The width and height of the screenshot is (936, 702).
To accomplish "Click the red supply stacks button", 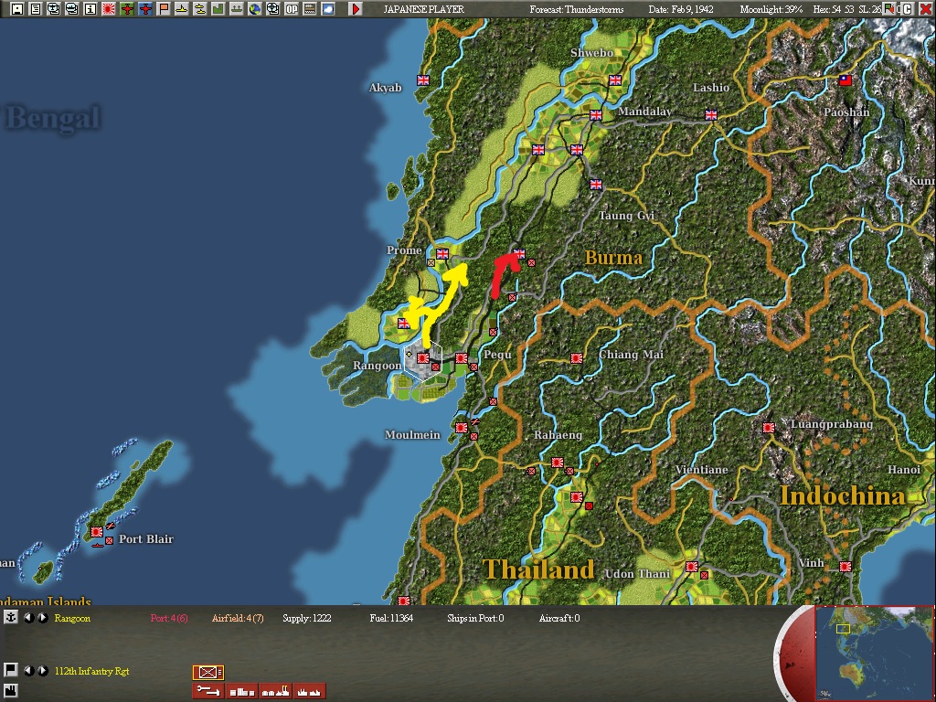I will click(241, 691).
